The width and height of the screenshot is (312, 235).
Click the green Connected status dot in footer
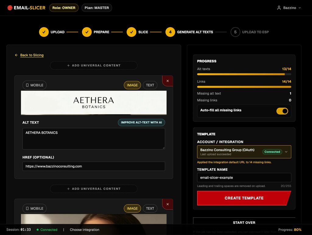37,230
